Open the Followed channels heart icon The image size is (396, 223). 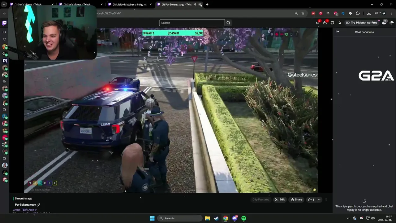click(x=4, y=40)
